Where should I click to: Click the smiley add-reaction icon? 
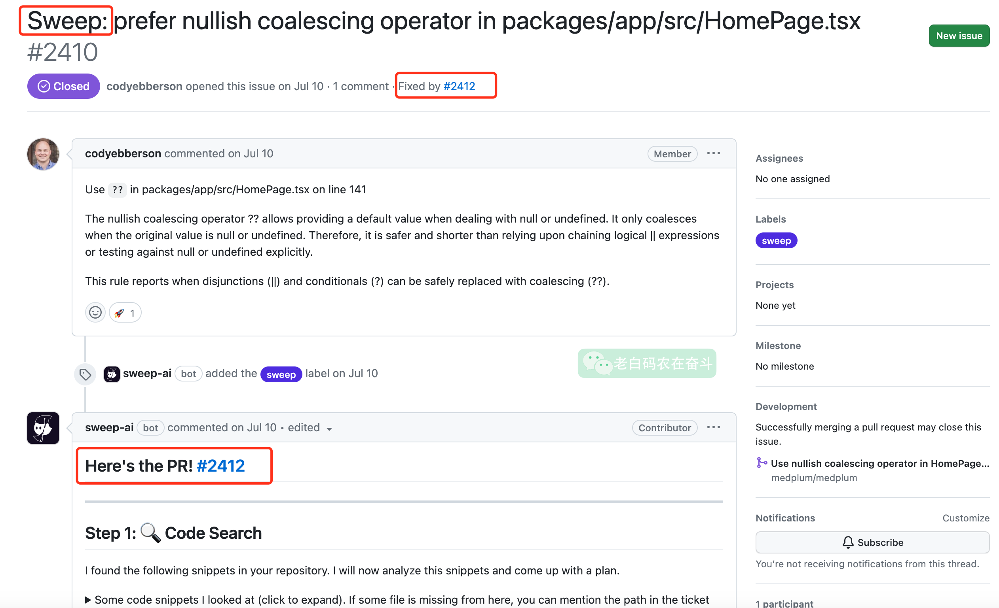[x=95, y=313]
